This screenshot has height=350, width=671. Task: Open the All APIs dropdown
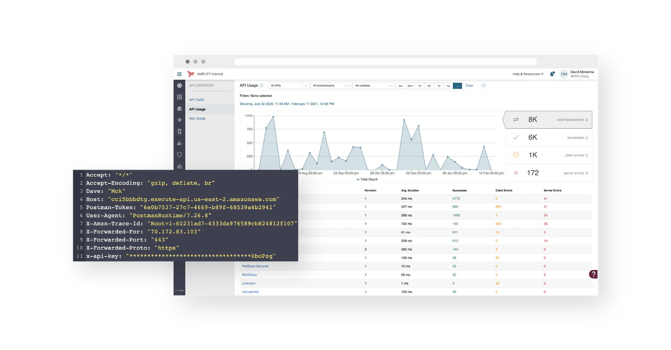287,85
